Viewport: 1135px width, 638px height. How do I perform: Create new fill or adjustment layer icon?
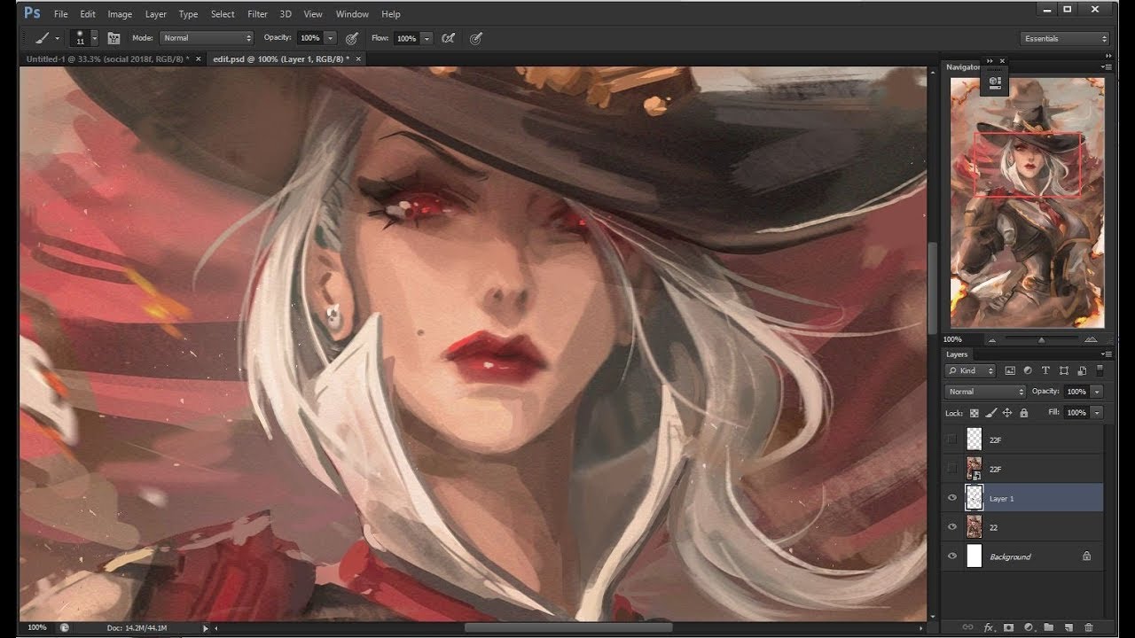(1029, 627)
